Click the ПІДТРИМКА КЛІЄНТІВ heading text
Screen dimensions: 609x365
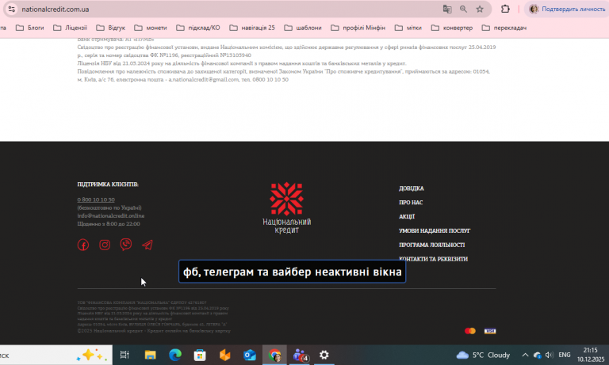point(108,184)
